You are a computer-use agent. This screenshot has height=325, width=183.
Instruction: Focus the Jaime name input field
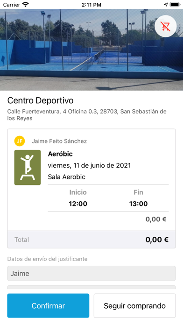point(91,273)
